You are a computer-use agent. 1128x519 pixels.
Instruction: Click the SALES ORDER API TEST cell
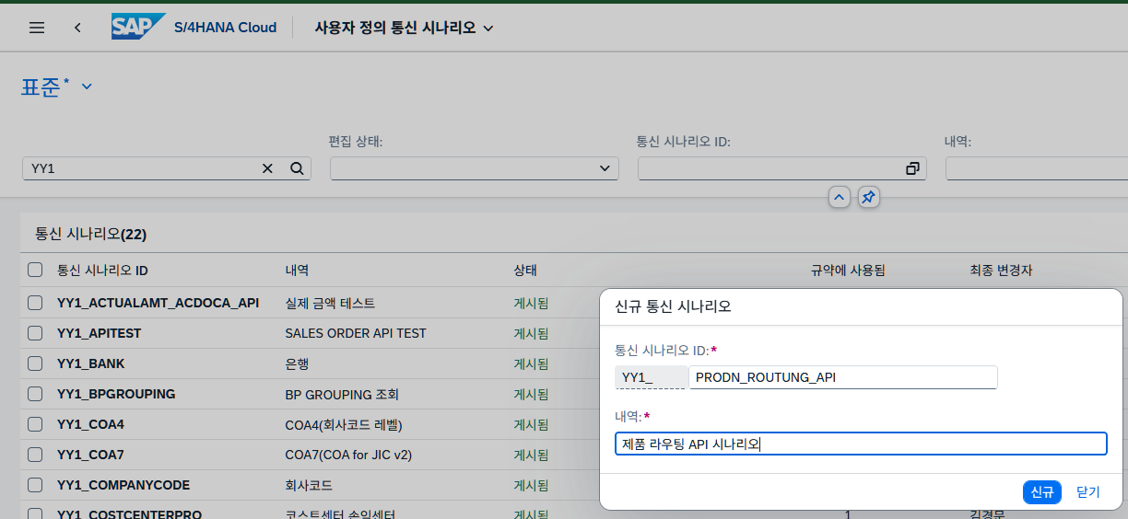[356, 332]
